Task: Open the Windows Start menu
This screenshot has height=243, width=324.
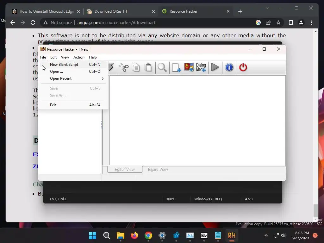Action: (x=92, y=235)
